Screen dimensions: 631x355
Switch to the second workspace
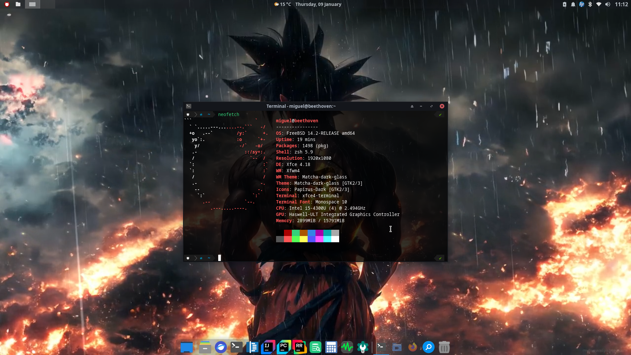[47, 4]
